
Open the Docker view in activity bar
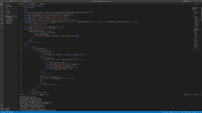click(x=2, y=23)
